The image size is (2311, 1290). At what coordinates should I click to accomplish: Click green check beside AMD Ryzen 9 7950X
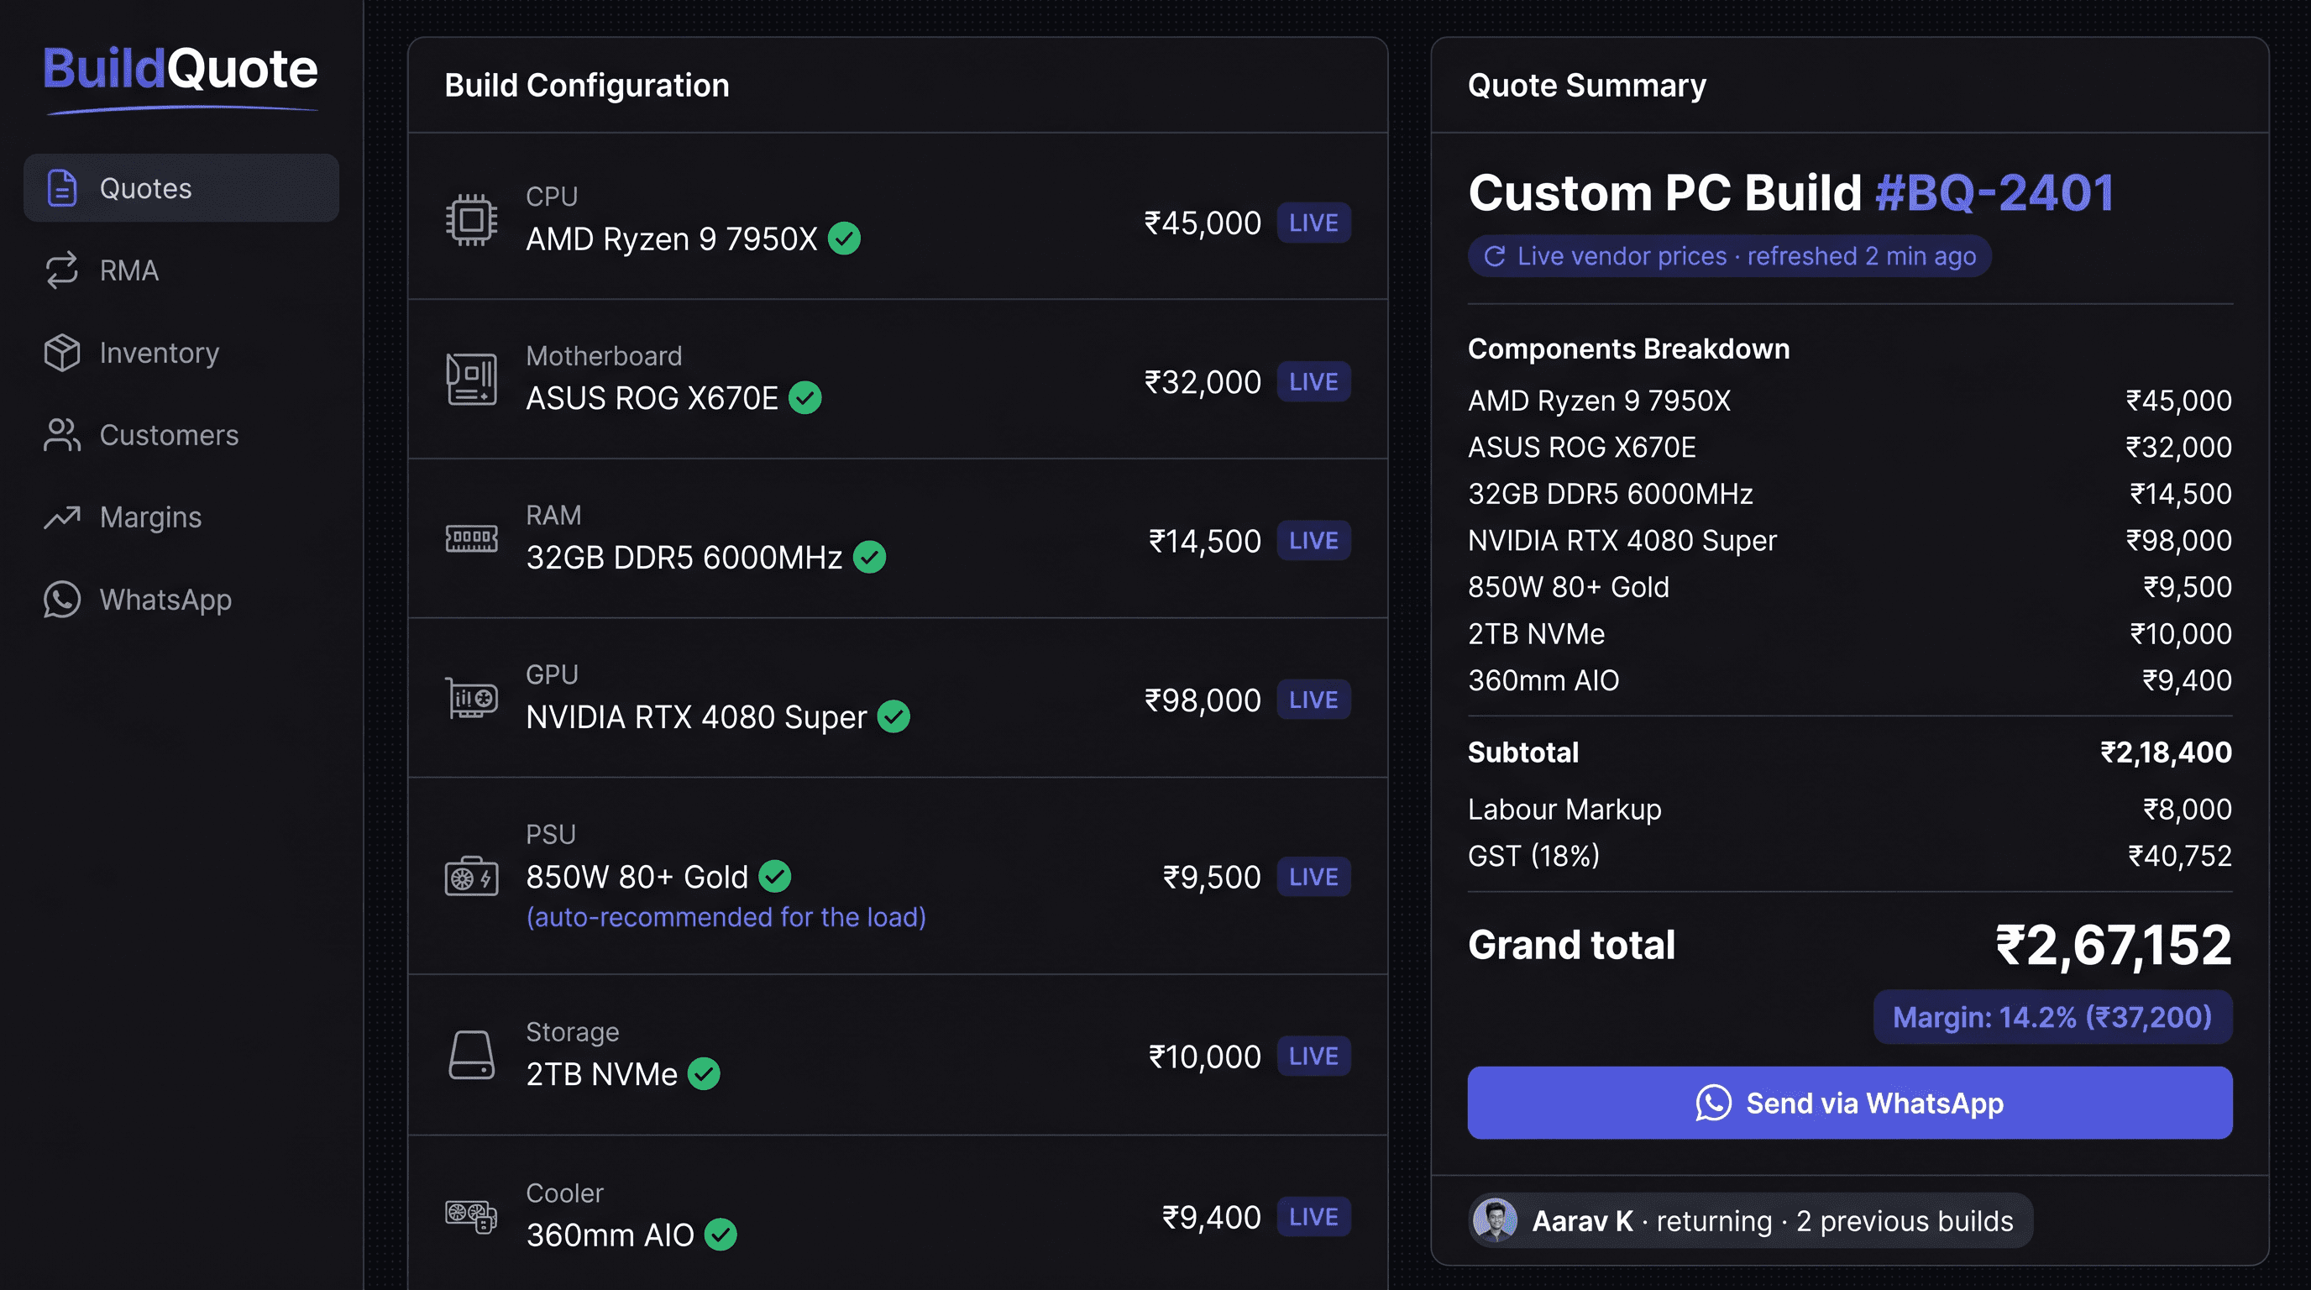click(x=844, y=239)
